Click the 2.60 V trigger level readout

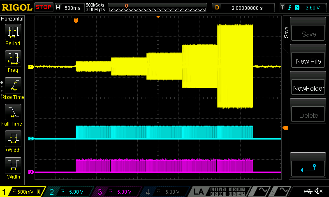(x=313, y=8)
